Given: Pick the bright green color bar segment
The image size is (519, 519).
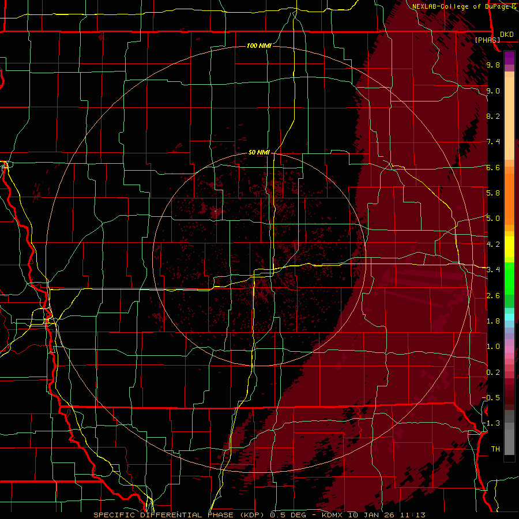Looking at the screenshot, I should pos(509,278).
